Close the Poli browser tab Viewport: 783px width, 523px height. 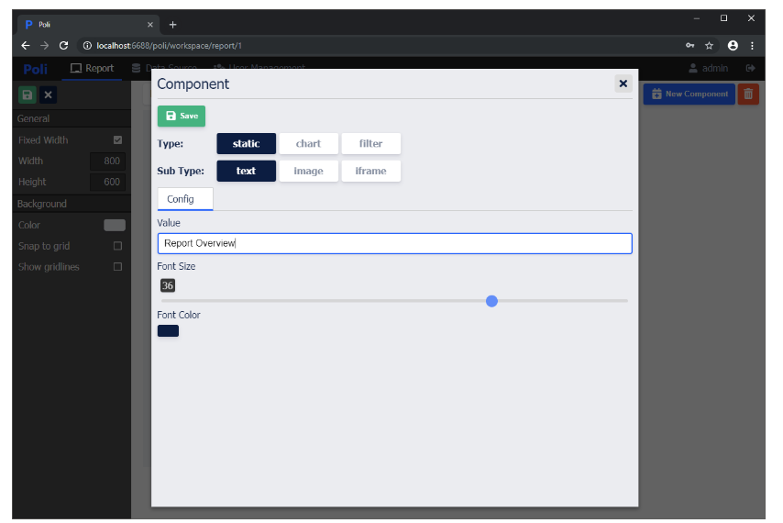click(x=149, y=25)
